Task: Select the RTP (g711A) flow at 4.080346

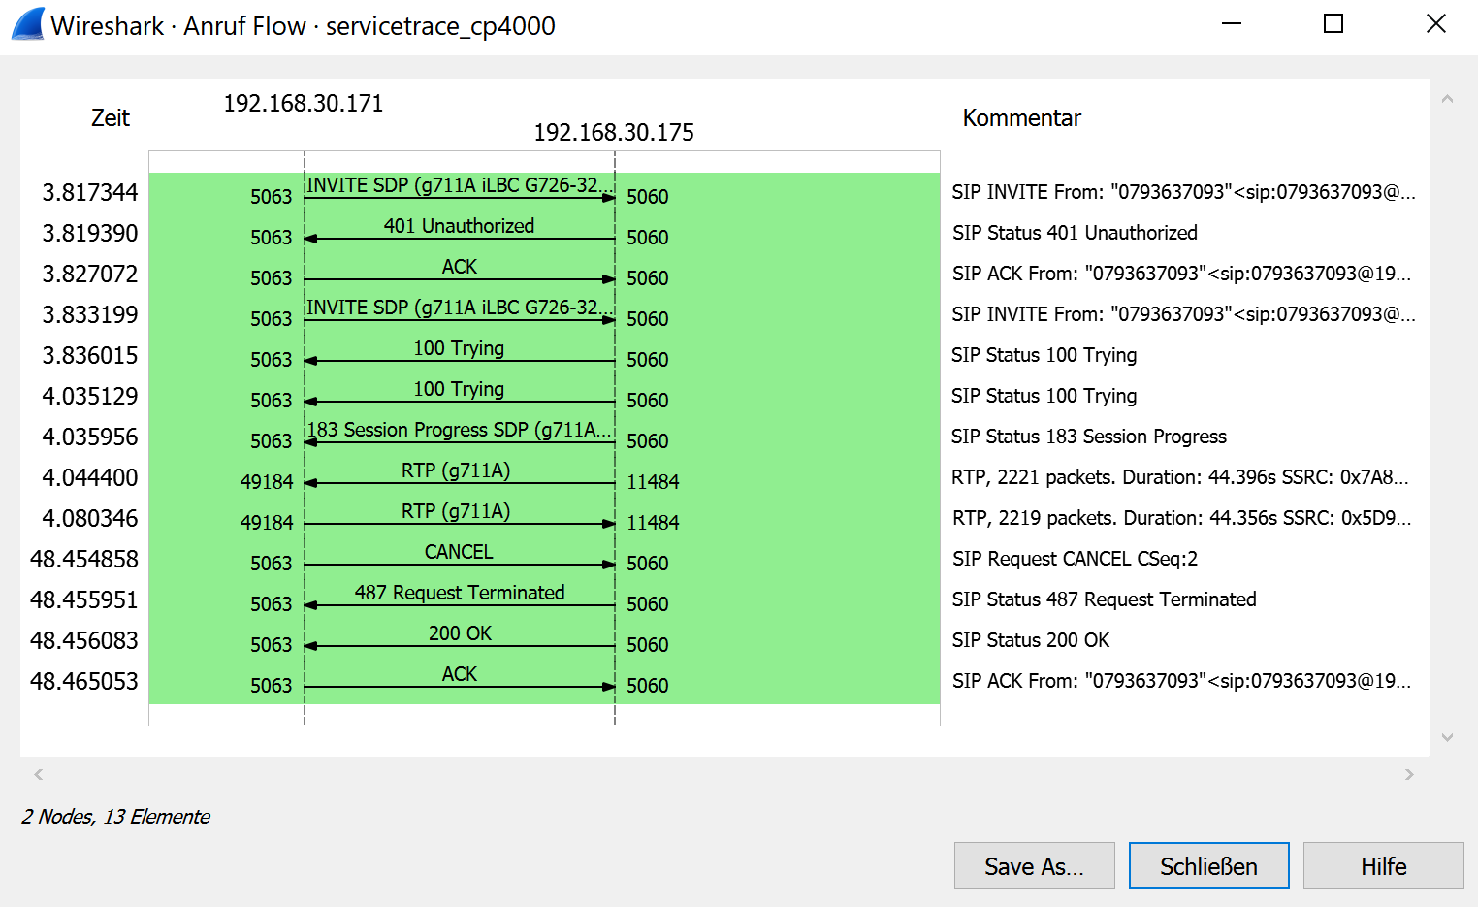Action: [460, 518]
